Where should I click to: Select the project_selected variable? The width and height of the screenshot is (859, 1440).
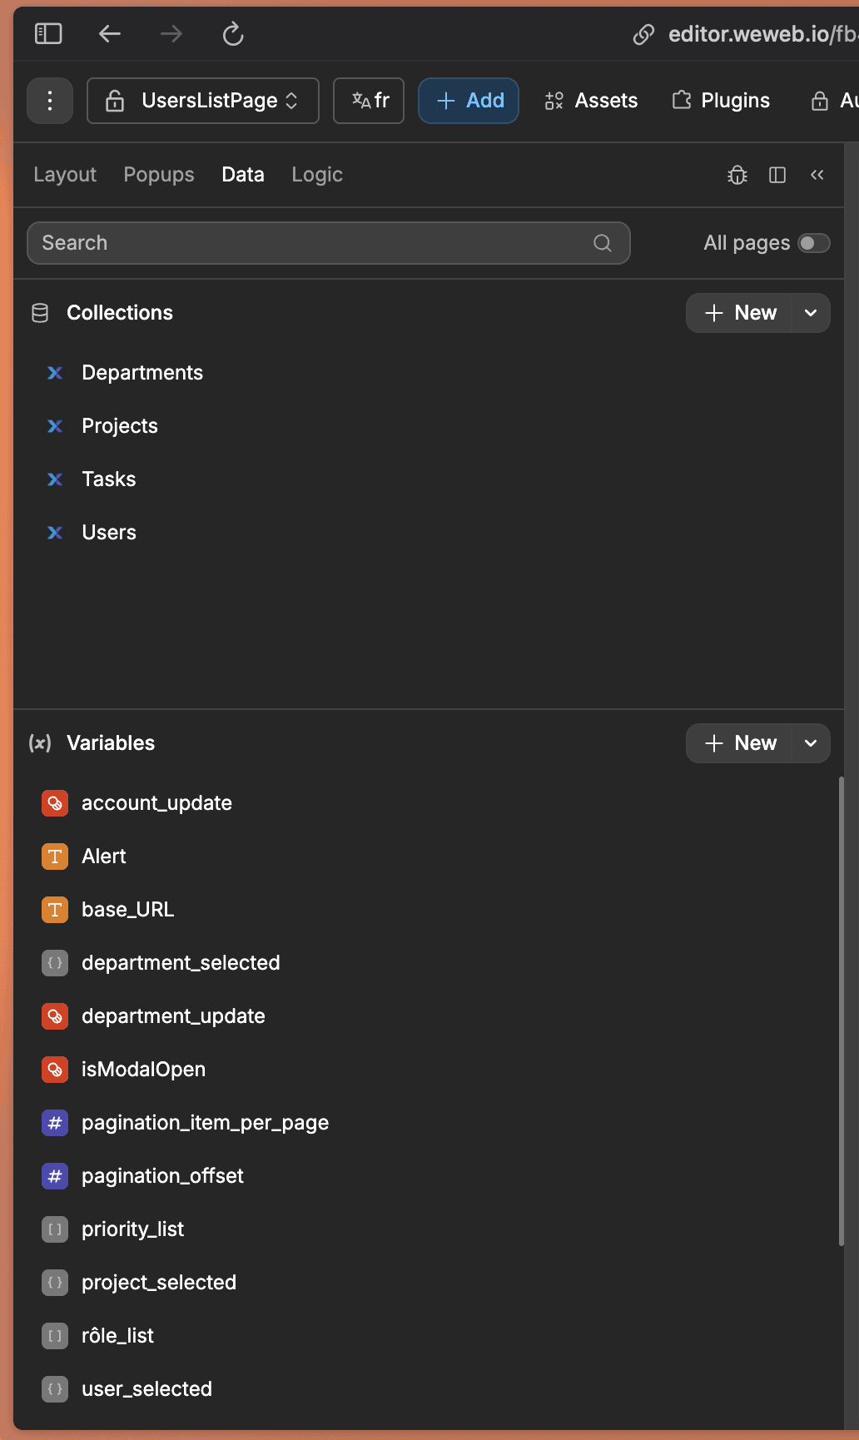tap(159, 1283)
